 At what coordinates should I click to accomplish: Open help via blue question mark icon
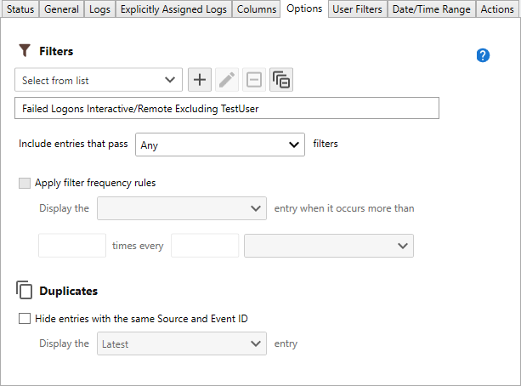click(x=483, y=55)
